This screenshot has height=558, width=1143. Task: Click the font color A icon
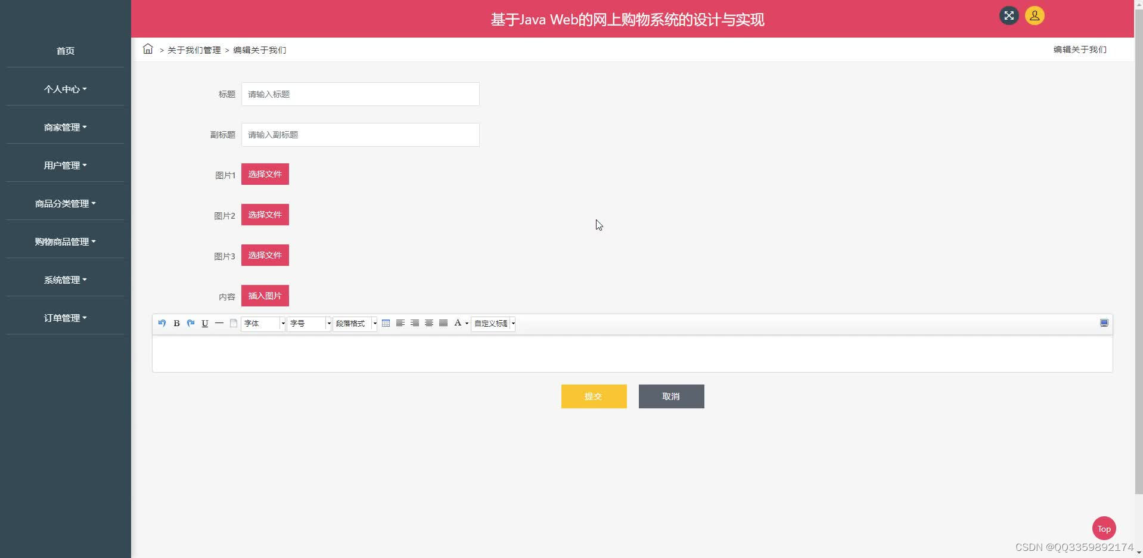click(458, 323)
